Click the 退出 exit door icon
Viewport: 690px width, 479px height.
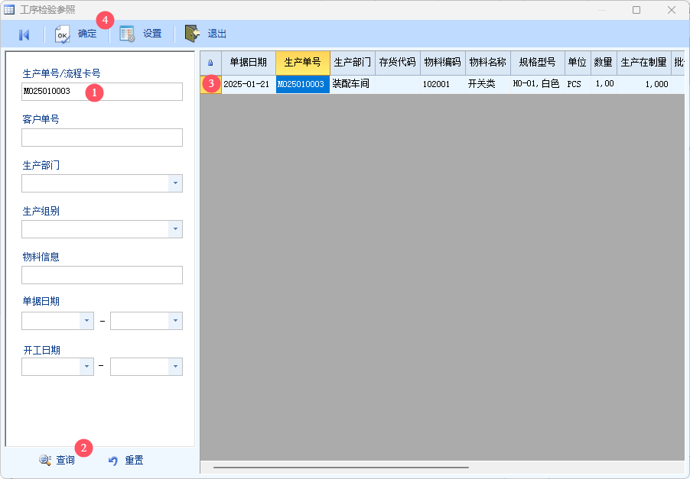tap(192, 34)
